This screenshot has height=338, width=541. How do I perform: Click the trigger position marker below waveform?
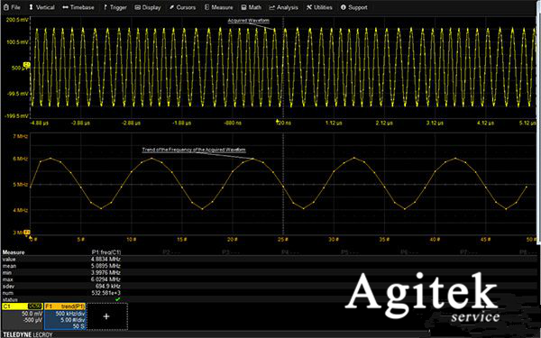277,121
